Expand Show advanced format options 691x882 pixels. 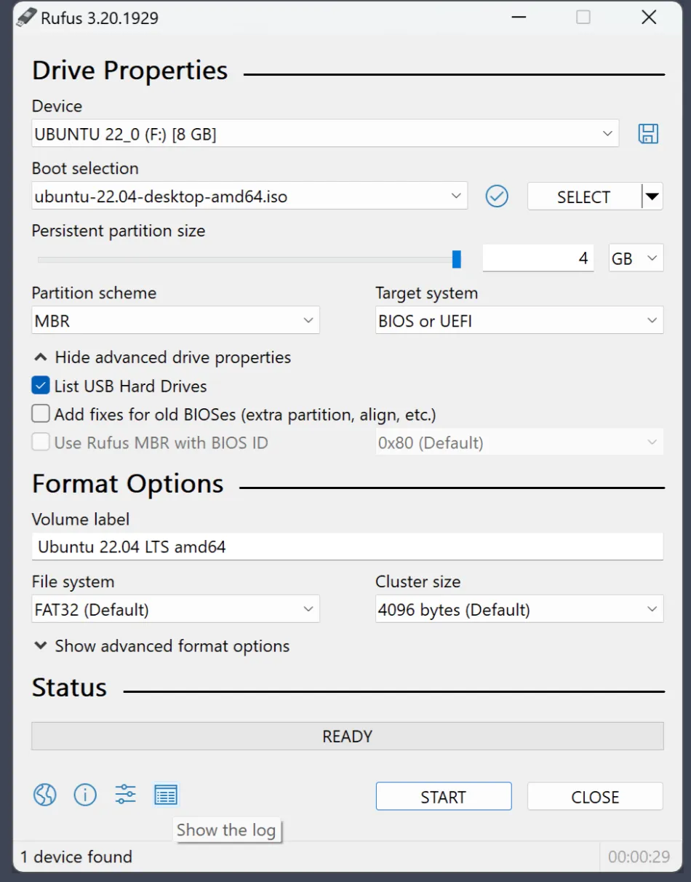[162, 646]
